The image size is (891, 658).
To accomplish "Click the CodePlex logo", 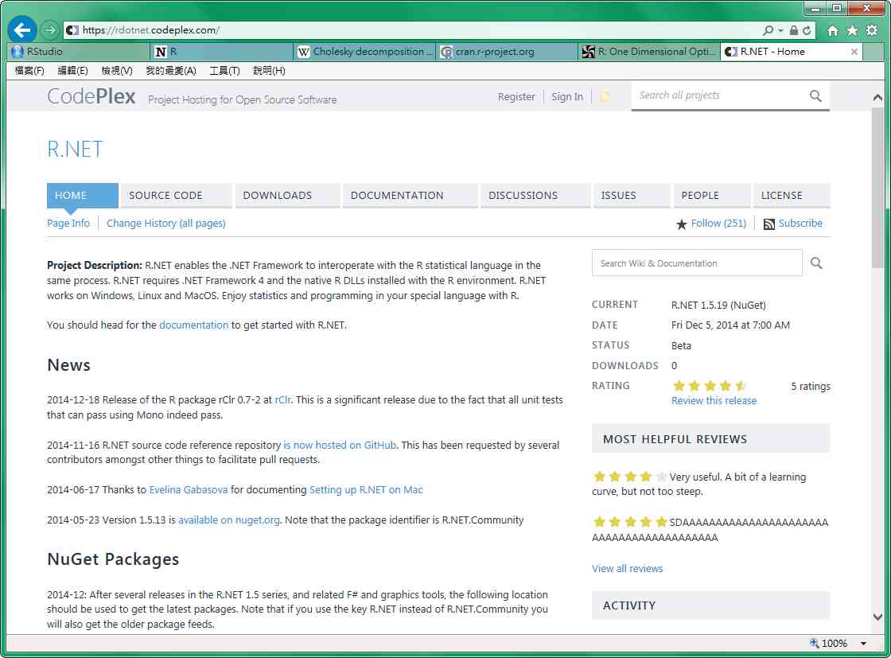I will click(x=91, y=96).
